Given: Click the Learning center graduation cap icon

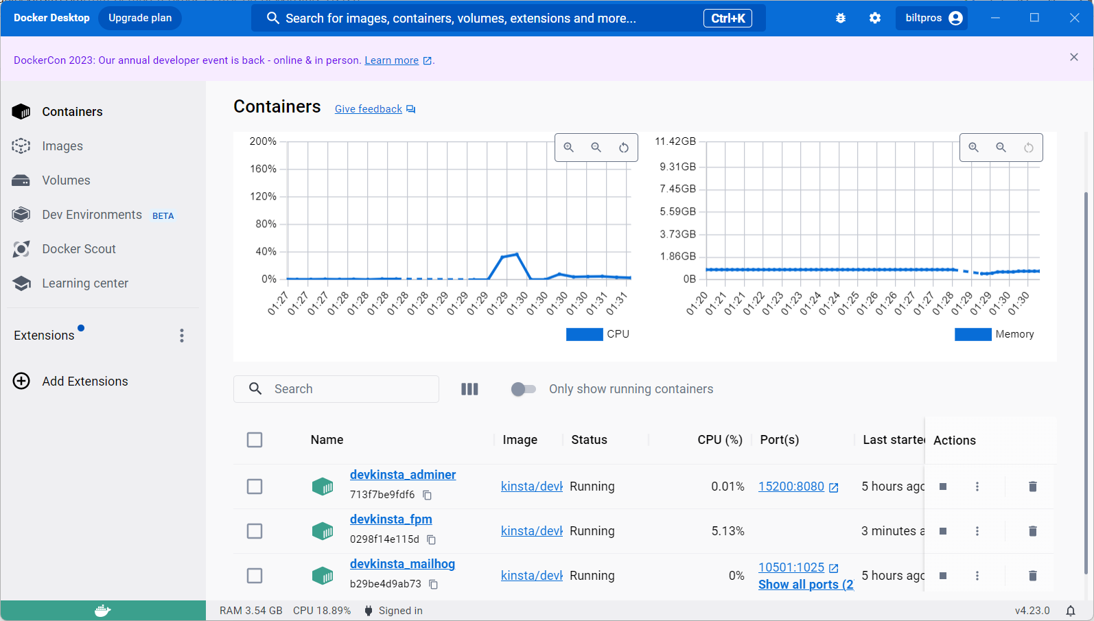Looking at the screenshot, I should [21, 283].
